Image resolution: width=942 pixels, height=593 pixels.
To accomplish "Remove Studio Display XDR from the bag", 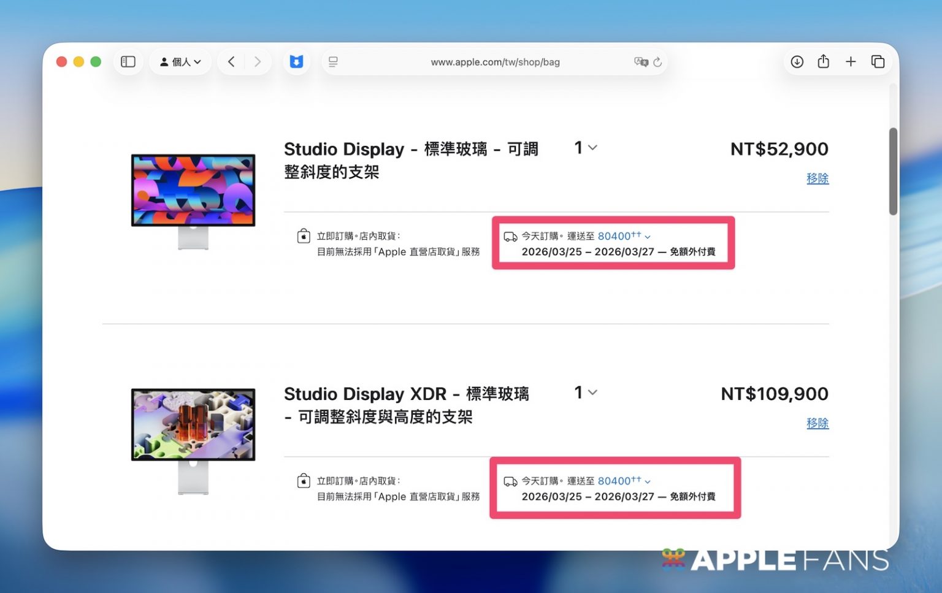I will (817, 423).
